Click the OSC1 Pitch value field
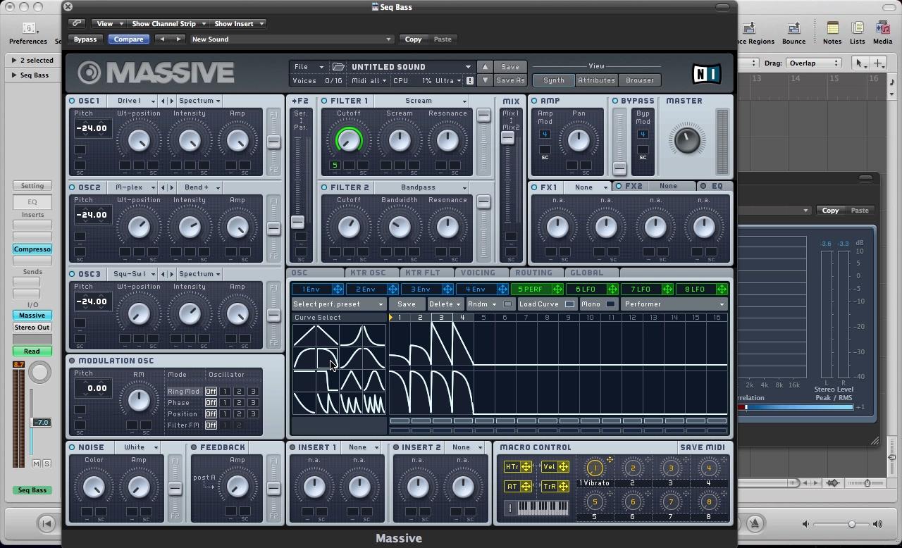The image size is (902, 548). pos(93,128)
